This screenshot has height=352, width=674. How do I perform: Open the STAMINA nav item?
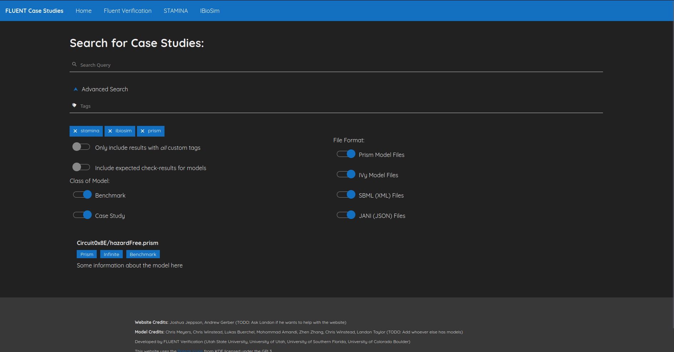click(176, 11)
